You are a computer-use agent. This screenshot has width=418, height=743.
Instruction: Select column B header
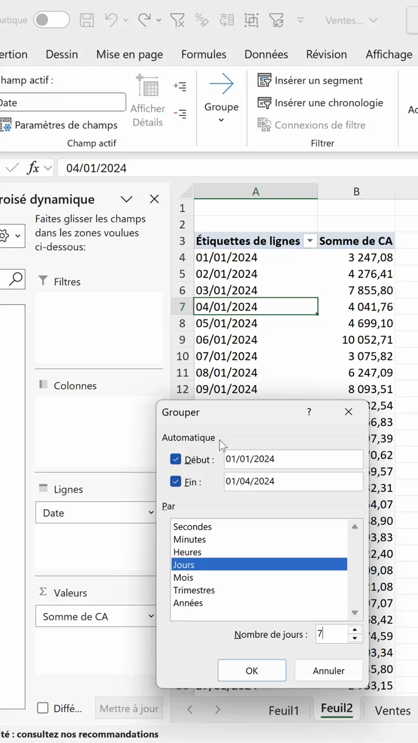356,192
